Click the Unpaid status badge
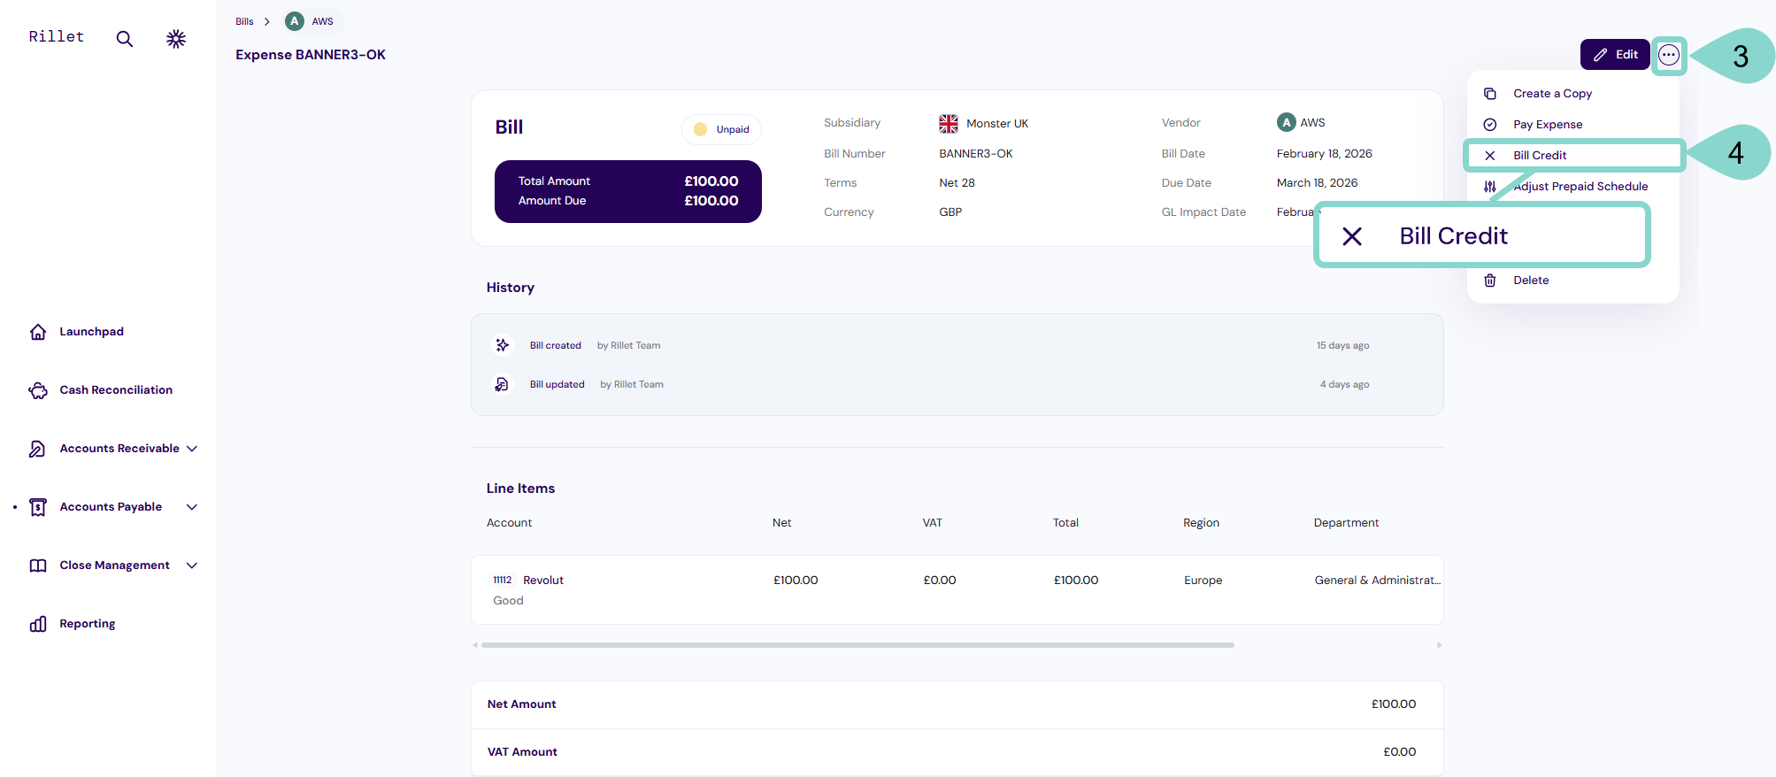The image size is (1776, 777). pyautogui.click(x=722, y=129)
